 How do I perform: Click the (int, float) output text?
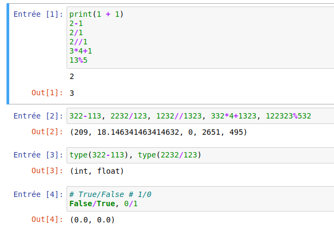96,172
